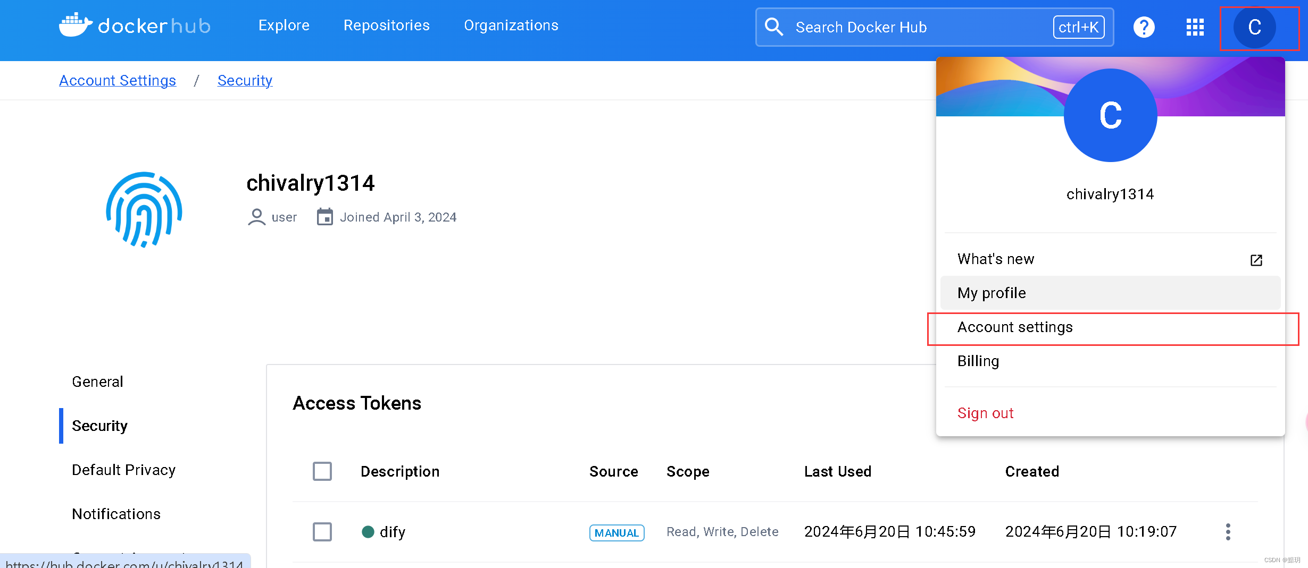The width and height of the screenshot is (1308, 568).
Task: Follow the Account Settings breadcrumb link
Action: click(x=118, y=80)
